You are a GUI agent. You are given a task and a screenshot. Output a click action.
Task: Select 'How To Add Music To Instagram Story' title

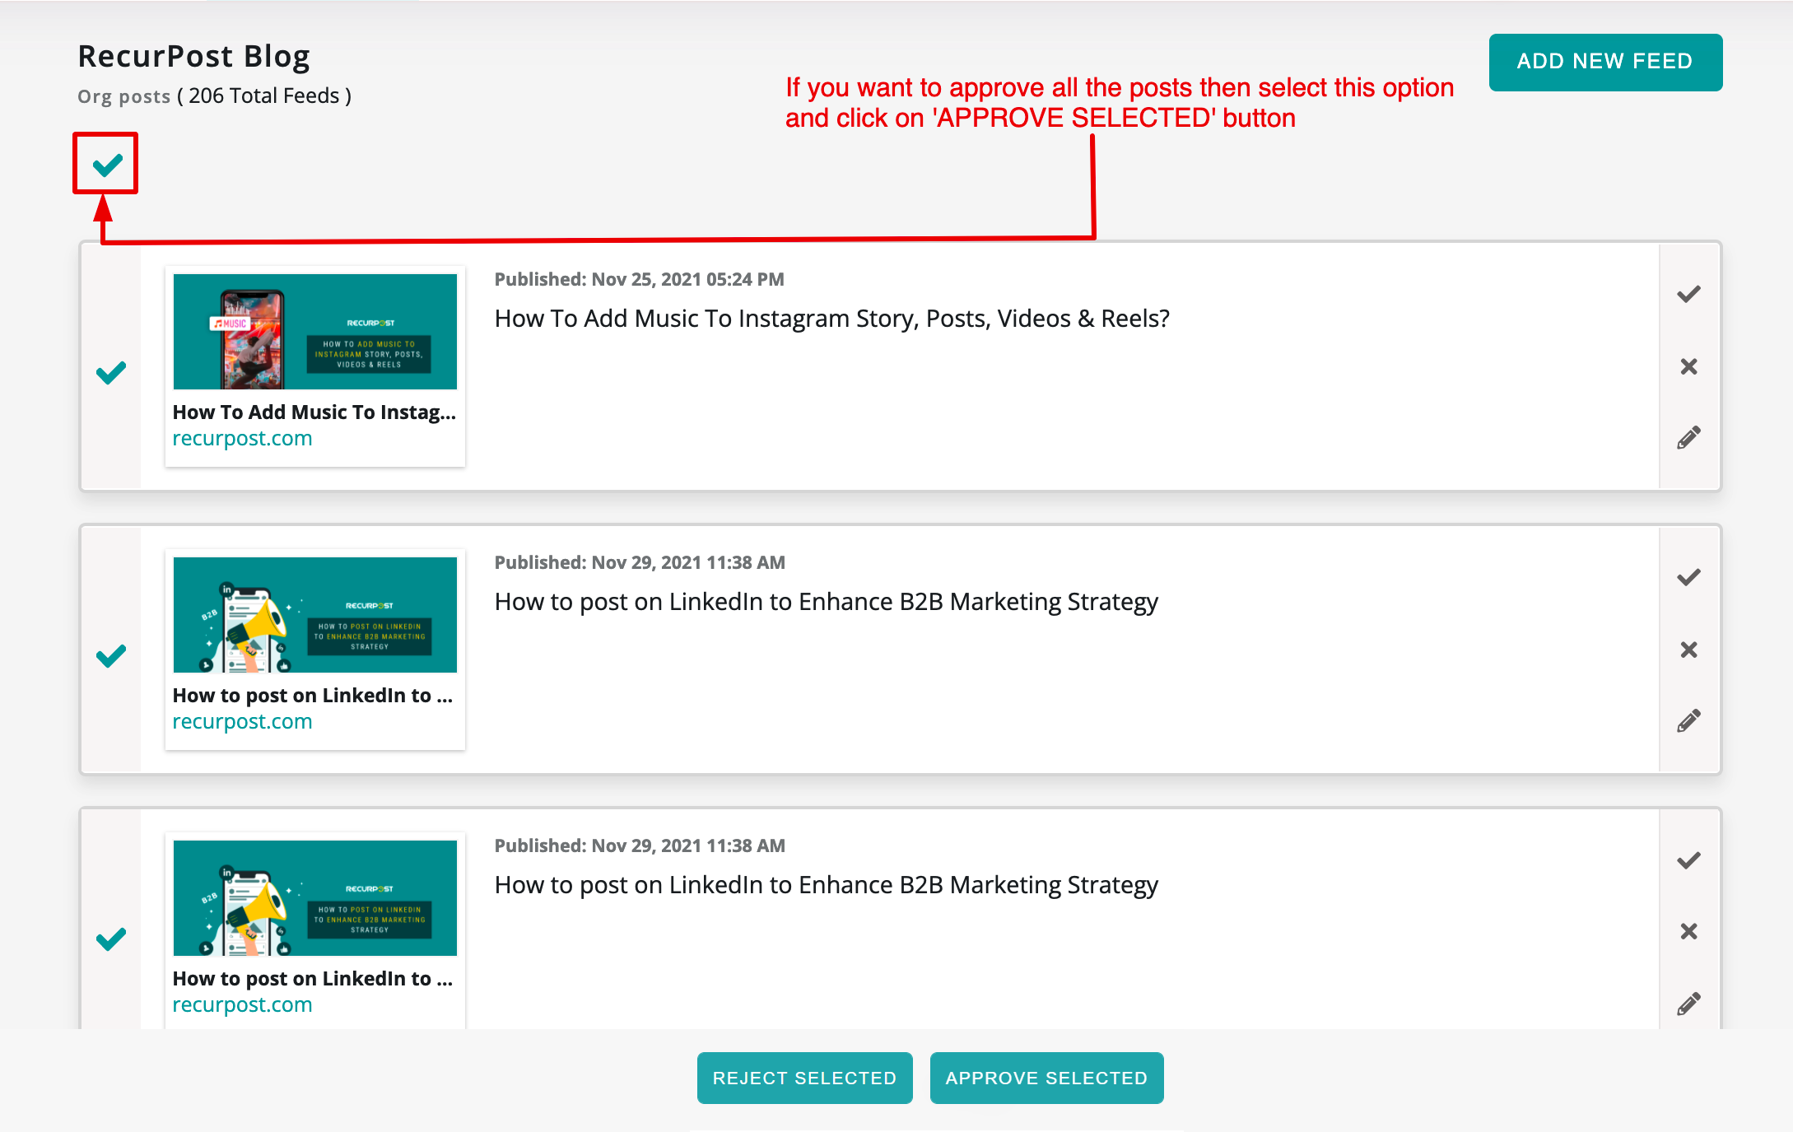coord(831,319)
